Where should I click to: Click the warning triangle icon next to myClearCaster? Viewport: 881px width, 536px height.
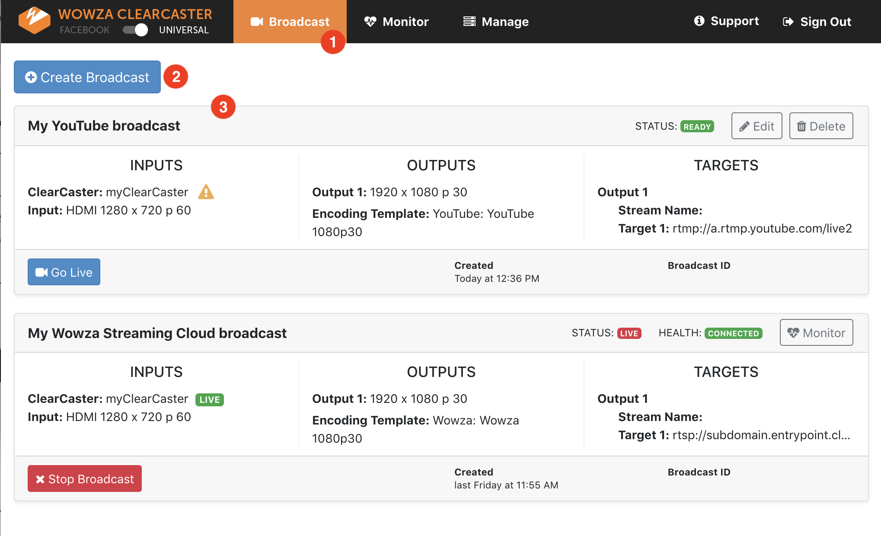[206, 192]
